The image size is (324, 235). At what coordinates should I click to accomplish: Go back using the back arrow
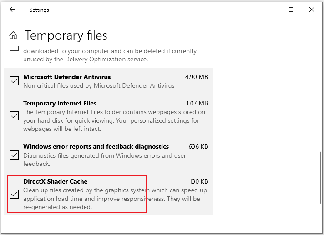12,10
